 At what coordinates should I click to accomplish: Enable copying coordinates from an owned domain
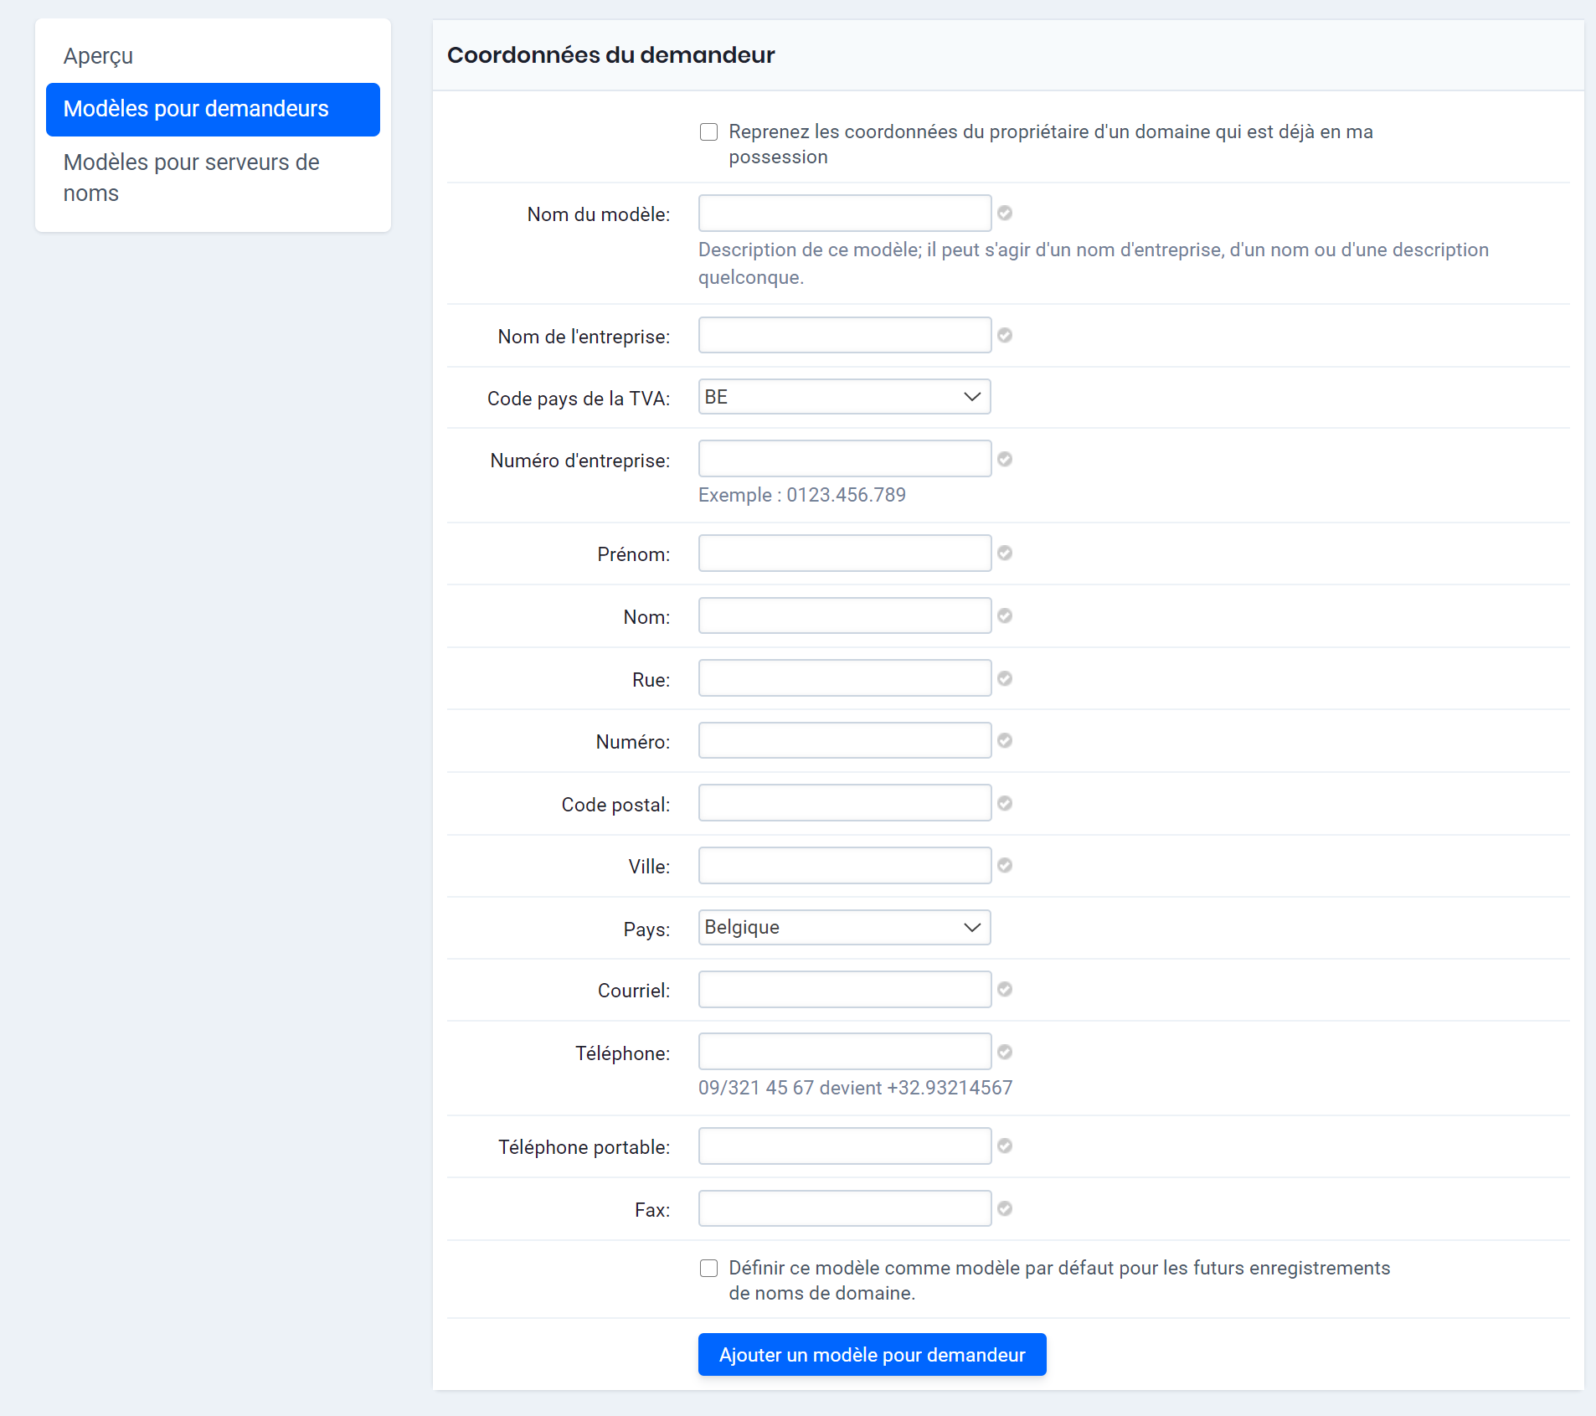(x=708, y=131)
